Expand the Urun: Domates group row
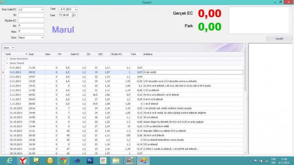294x165 pixels. coord(7,59)
